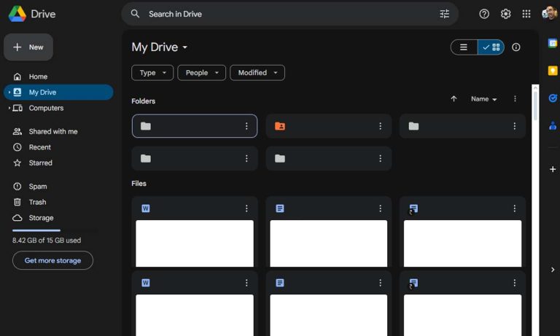Open Google Calendar in the side panel
The image size is (560, 336).
553,43
